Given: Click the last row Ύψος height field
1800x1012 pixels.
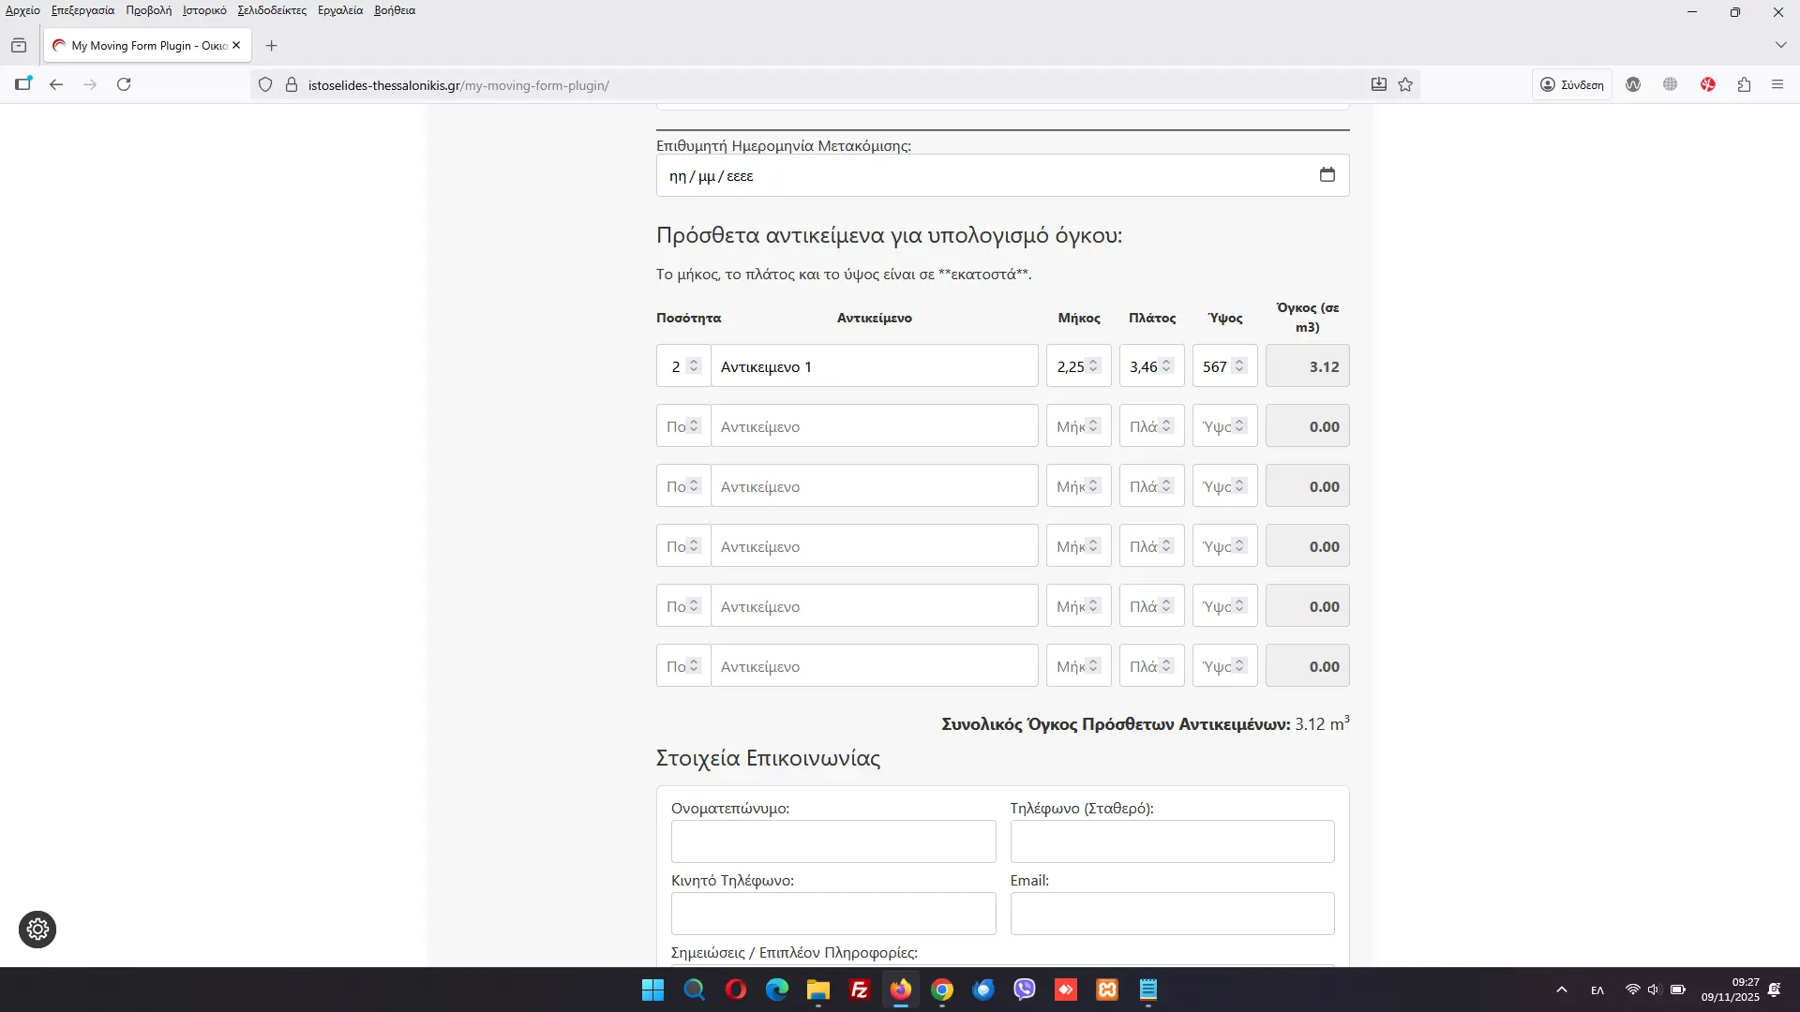Looking at the screenshot, I should [1224, 666].
